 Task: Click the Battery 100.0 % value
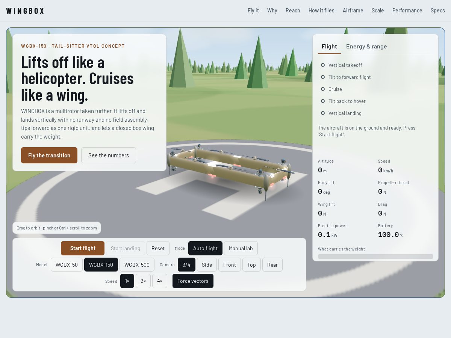[390, 235]
